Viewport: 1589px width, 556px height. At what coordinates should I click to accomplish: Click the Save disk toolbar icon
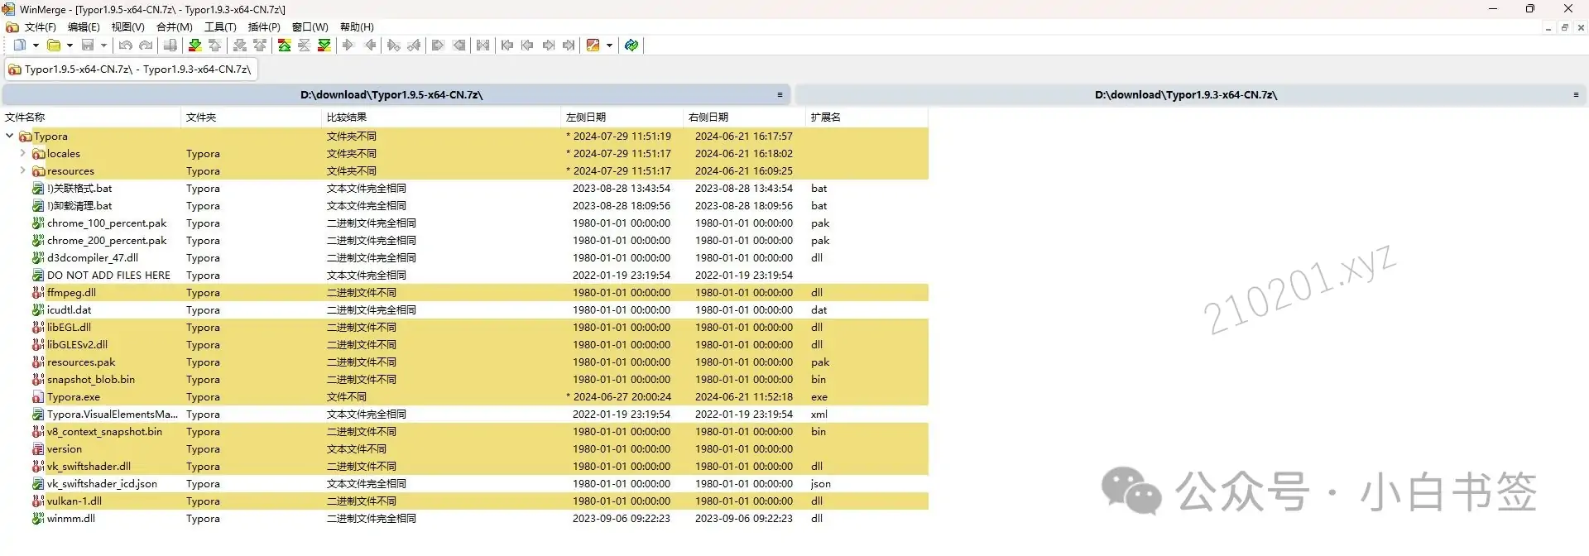88,46
